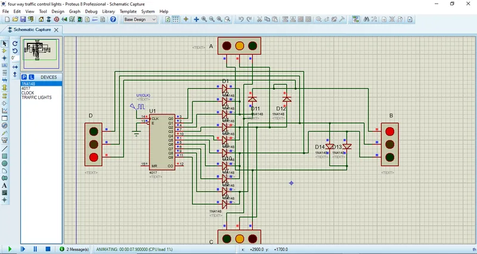Open the Debug menu
The width and height of the screenshot is (477, 254).
[91, 11]
